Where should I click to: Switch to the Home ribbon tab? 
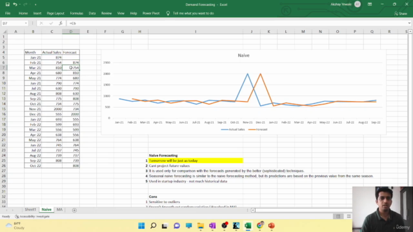coord(23,13)
